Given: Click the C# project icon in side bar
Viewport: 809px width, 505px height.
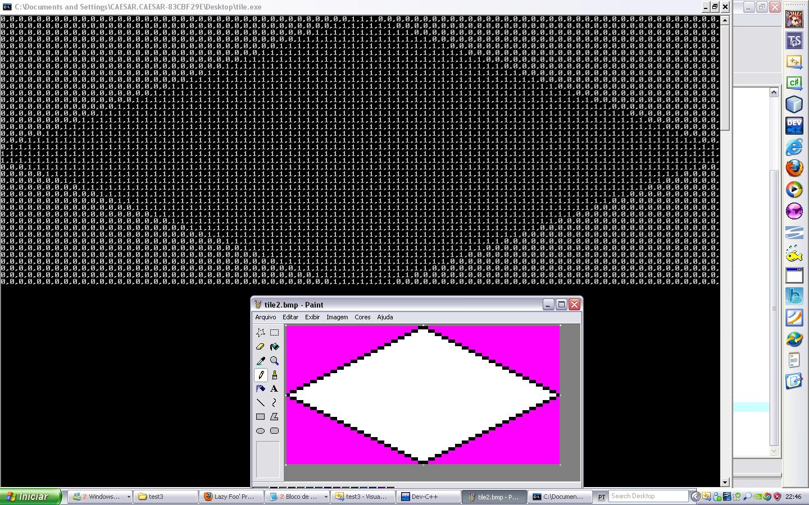Looking at the screenshot, I should [x=794, y=83].
